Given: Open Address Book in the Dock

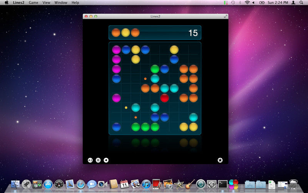Looking at the screenshot, I should pos(114,184).
